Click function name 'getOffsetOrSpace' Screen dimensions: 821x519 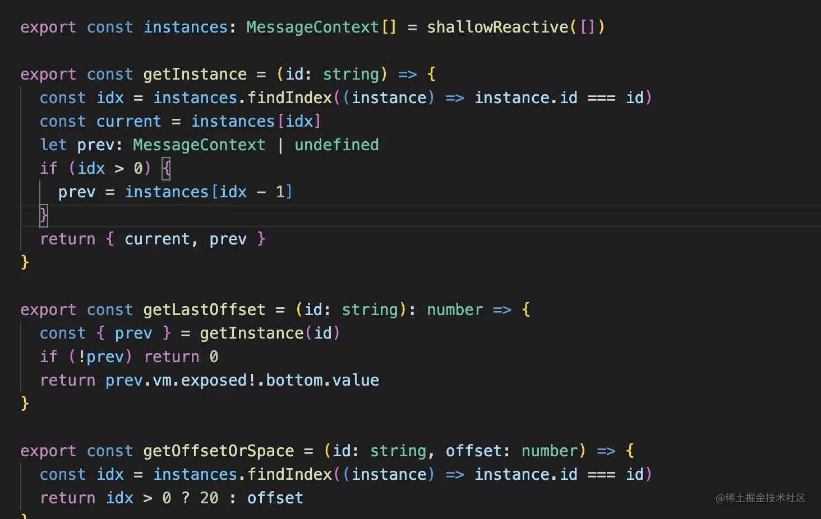(218, 451)
